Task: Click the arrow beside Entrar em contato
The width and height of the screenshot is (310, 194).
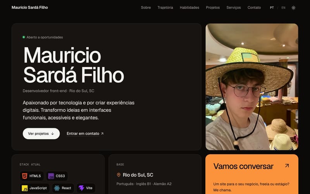Action: coord(102,133)
